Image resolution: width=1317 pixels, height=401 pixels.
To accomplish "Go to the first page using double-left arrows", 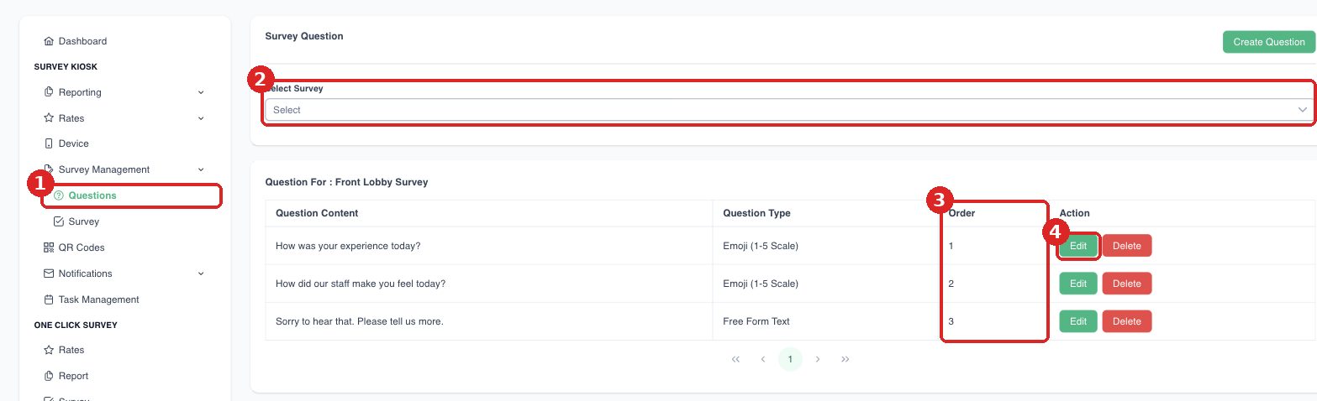I will pos(735,359).
